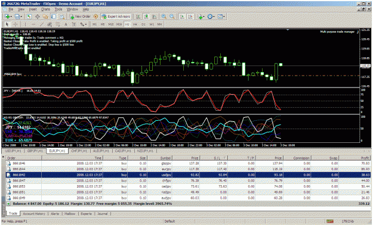Switch chart to candlesticks view

coord(146,17)
